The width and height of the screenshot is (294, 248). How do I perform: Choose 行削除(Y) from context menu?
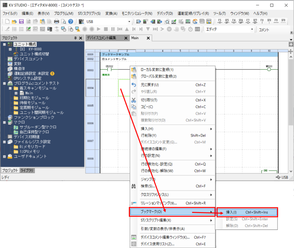(x=172, y=135)
